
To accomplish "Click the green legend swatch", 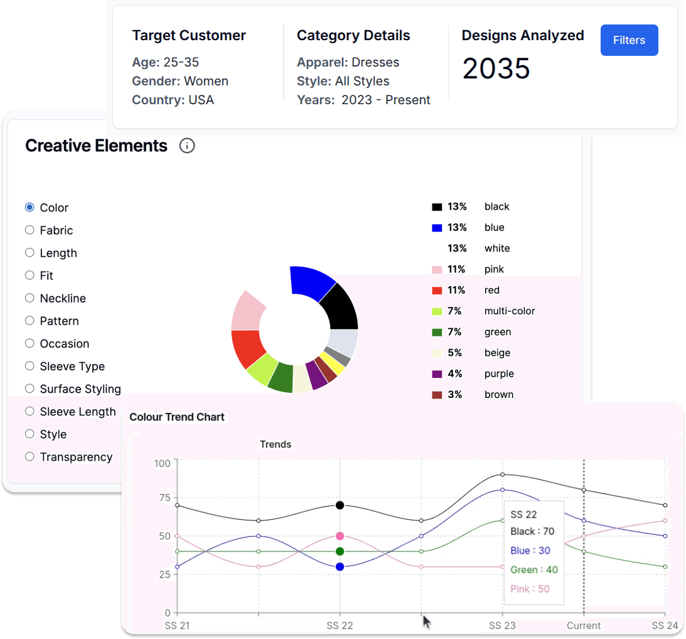I will [436, 331].
